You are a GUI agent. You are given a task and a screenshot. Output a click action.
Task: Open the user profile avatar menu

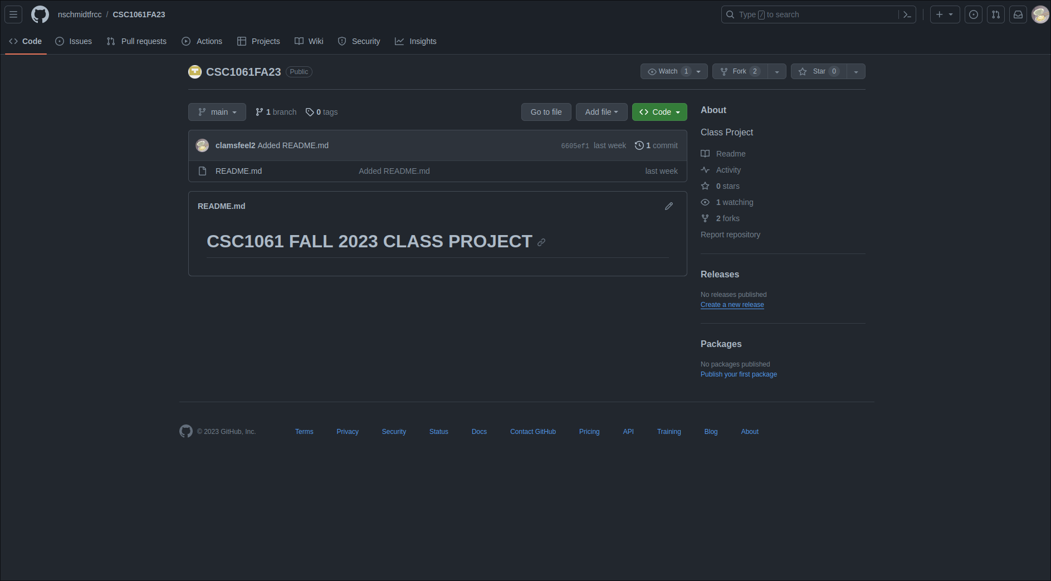coord(1040,14)
